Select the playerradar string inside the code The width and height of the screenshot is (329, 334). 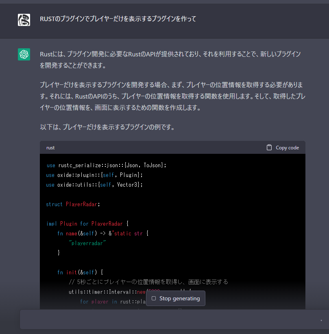click(88, 243)
